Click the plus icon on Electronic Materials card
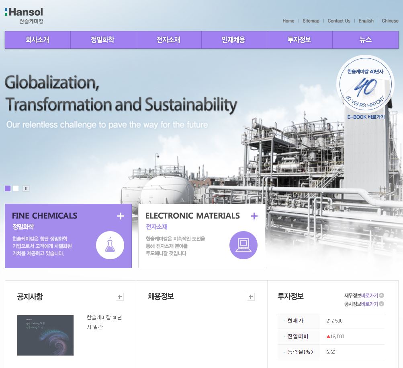 254,216
